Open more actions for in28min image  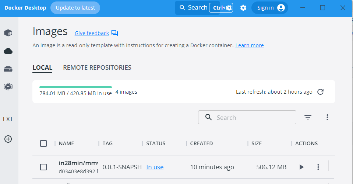318,167
